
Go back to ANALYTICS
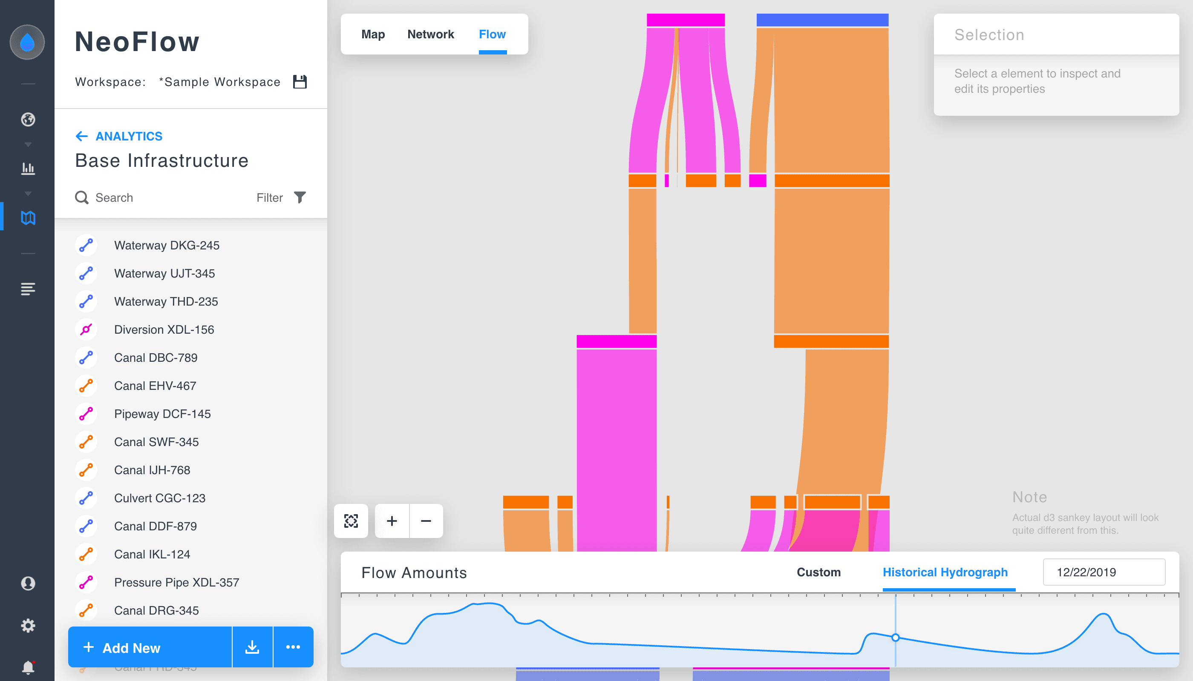(129, 136)
